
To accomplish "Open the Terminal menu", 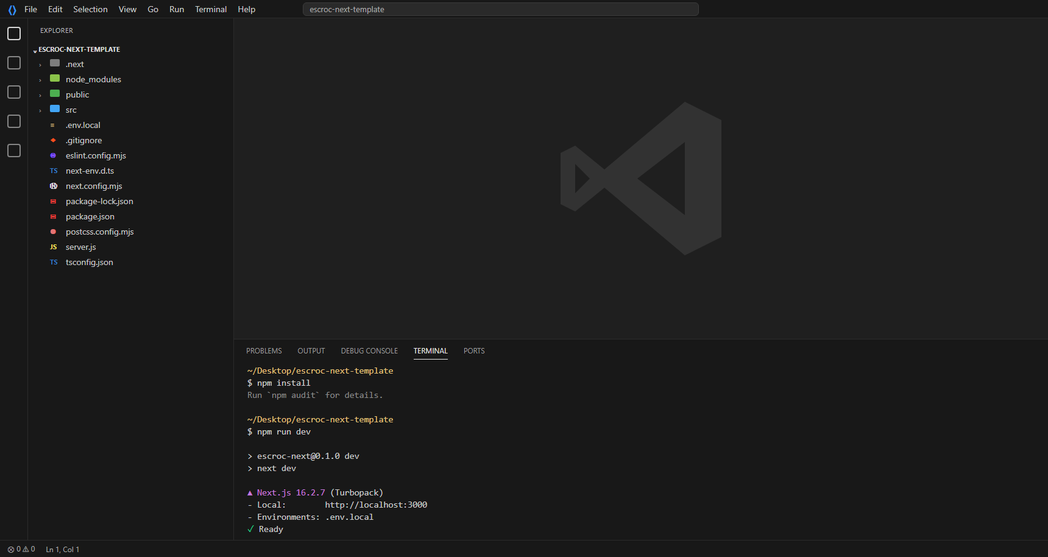I will (x=211, y=9).
